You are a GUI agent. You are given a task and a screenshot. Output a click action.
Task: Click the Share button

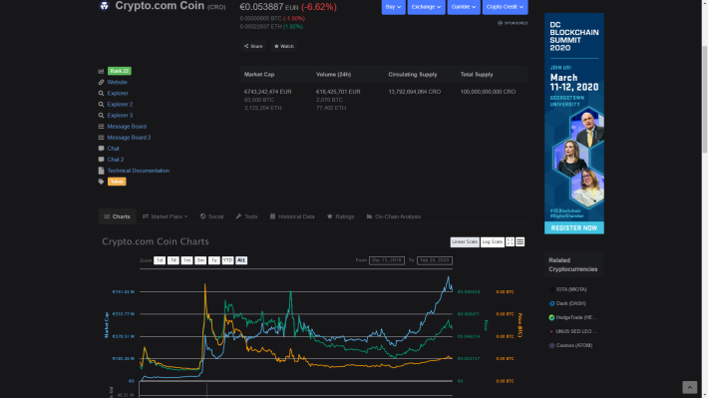click(x=253, y=46)
